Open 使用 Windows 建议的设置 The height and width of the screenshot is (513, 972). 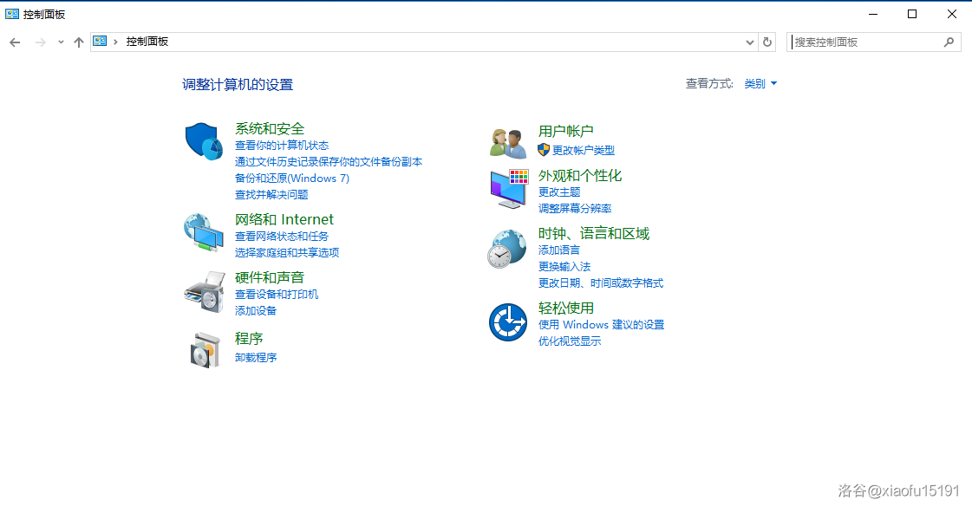[601, 325]
